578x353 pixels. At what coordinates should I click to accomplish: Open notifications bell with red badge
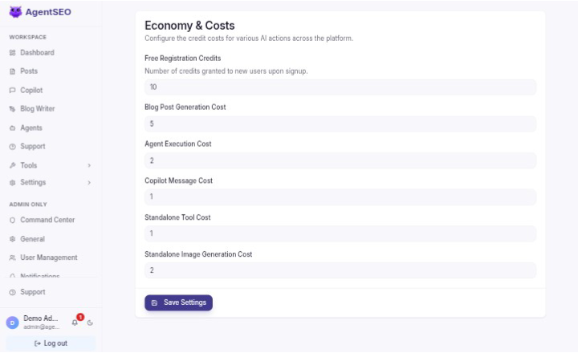75,323
